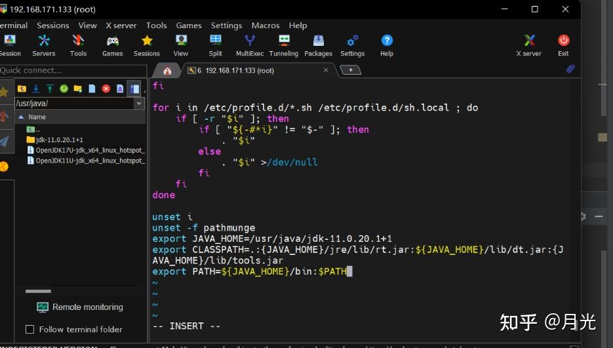Open the Macros paper-plane sidebar tab
Image resolution: width=613 pixels, height=348 pixels.
pos(5,142)
